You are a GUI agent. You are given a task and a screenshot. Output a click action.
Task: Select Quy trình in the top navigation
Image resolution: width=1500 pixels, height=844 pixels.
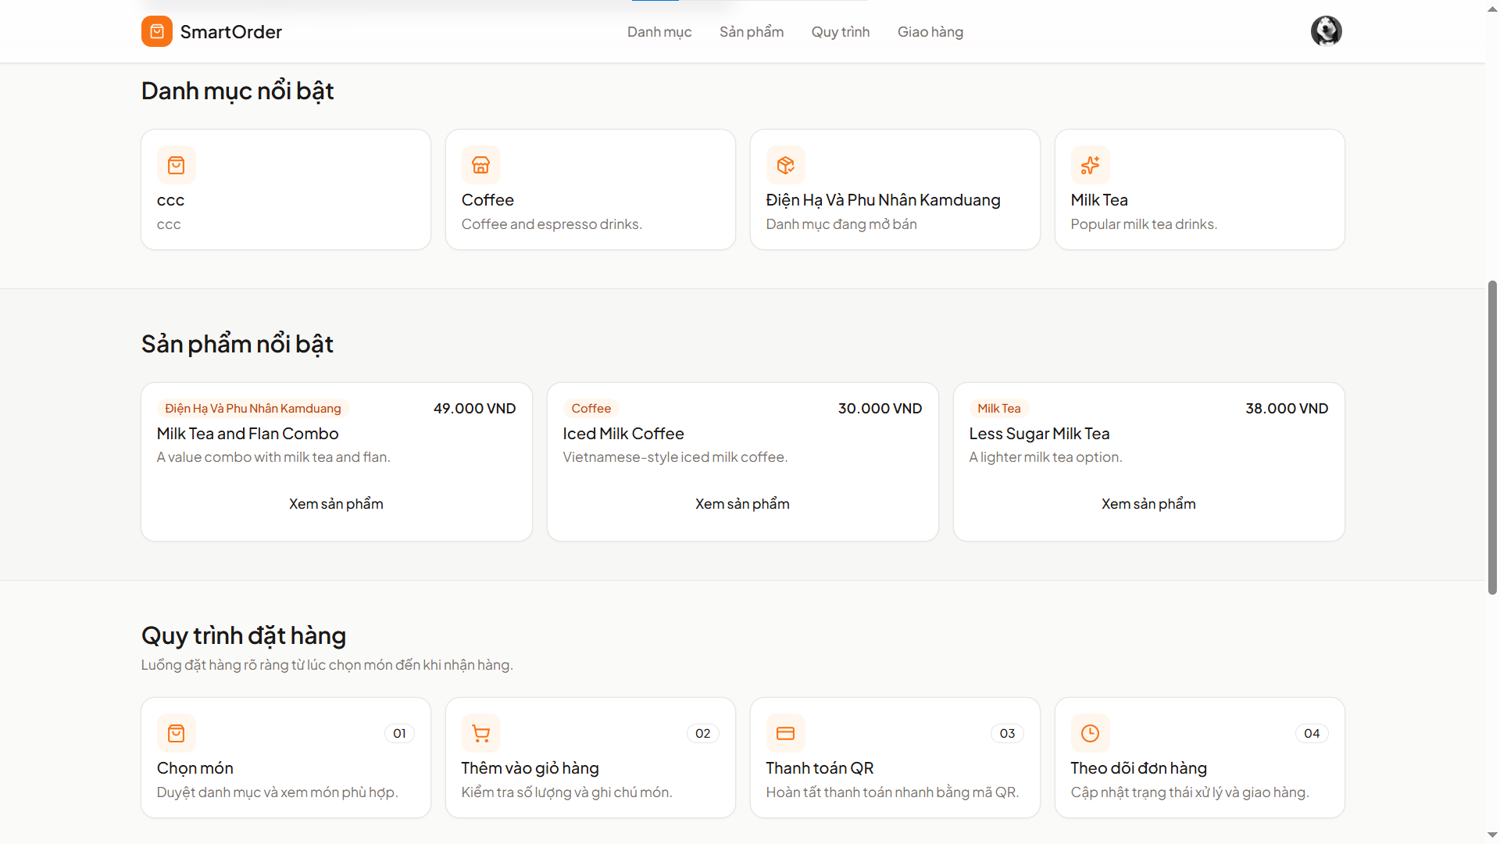841,32
